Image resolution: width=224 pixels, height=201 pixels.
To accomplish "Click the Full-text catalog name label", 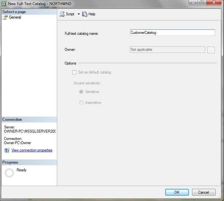I will pyautogui.click(x=82, y=34).
